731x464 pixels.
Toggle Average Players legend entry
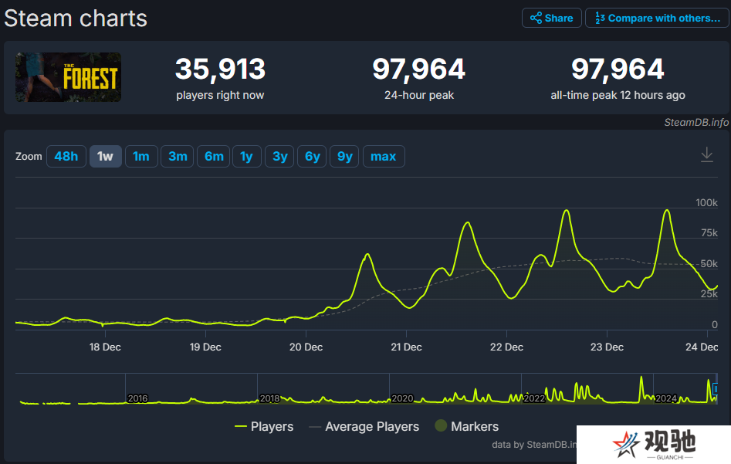364,426
